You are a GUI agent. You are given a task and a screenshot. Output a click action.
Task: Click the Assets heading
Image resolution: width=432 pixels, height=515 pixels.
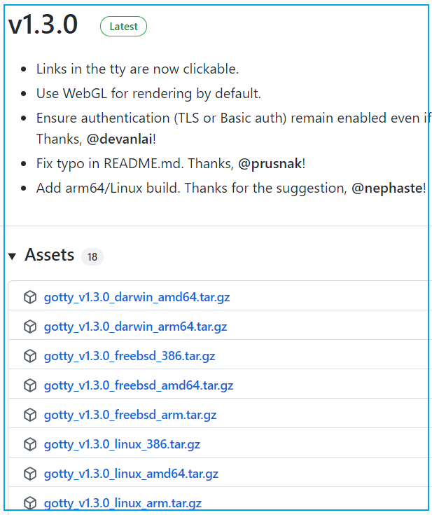pos(49,255)
